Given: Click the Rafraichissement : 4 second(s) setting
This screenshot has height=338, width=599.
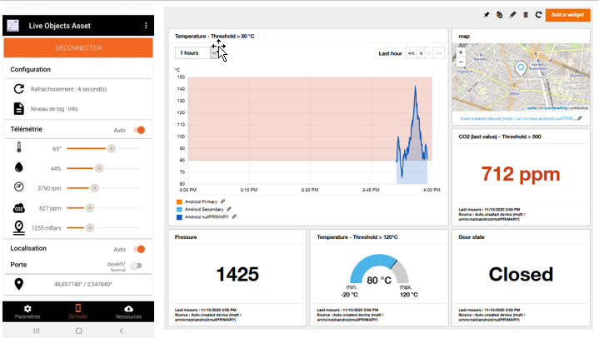Looking at the screenshot, I should click(x=69, y=89).
